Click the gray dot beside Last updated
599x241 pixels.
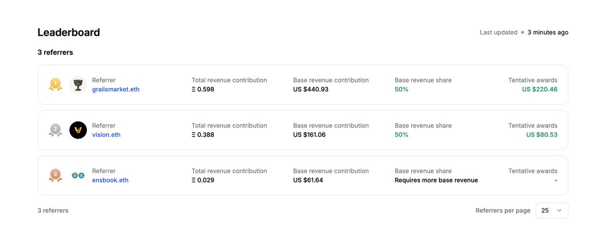(523, 32)
